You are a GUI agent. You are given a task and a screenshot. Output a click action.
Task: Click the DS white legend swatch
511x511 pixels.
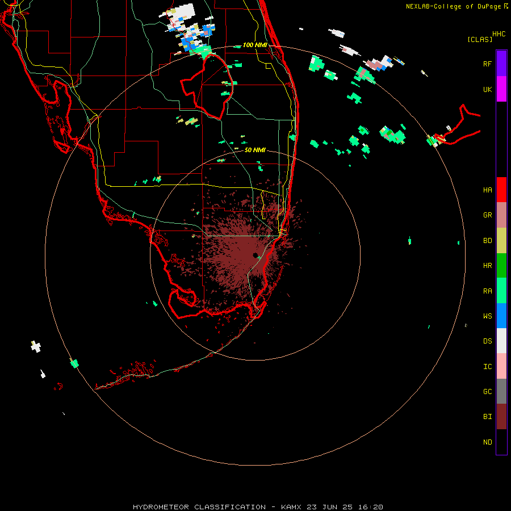501,341
